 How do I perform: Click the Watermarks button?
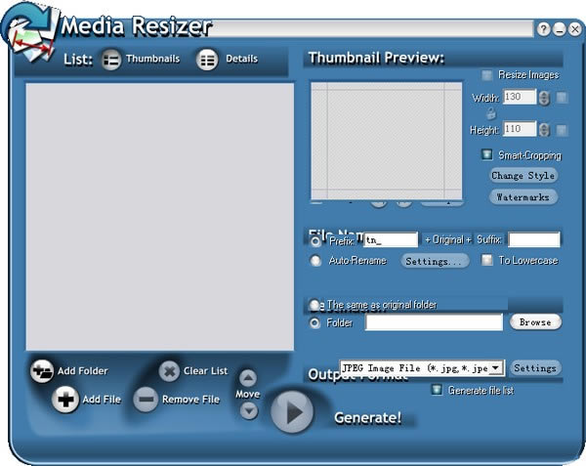click(x=523, y=197)
